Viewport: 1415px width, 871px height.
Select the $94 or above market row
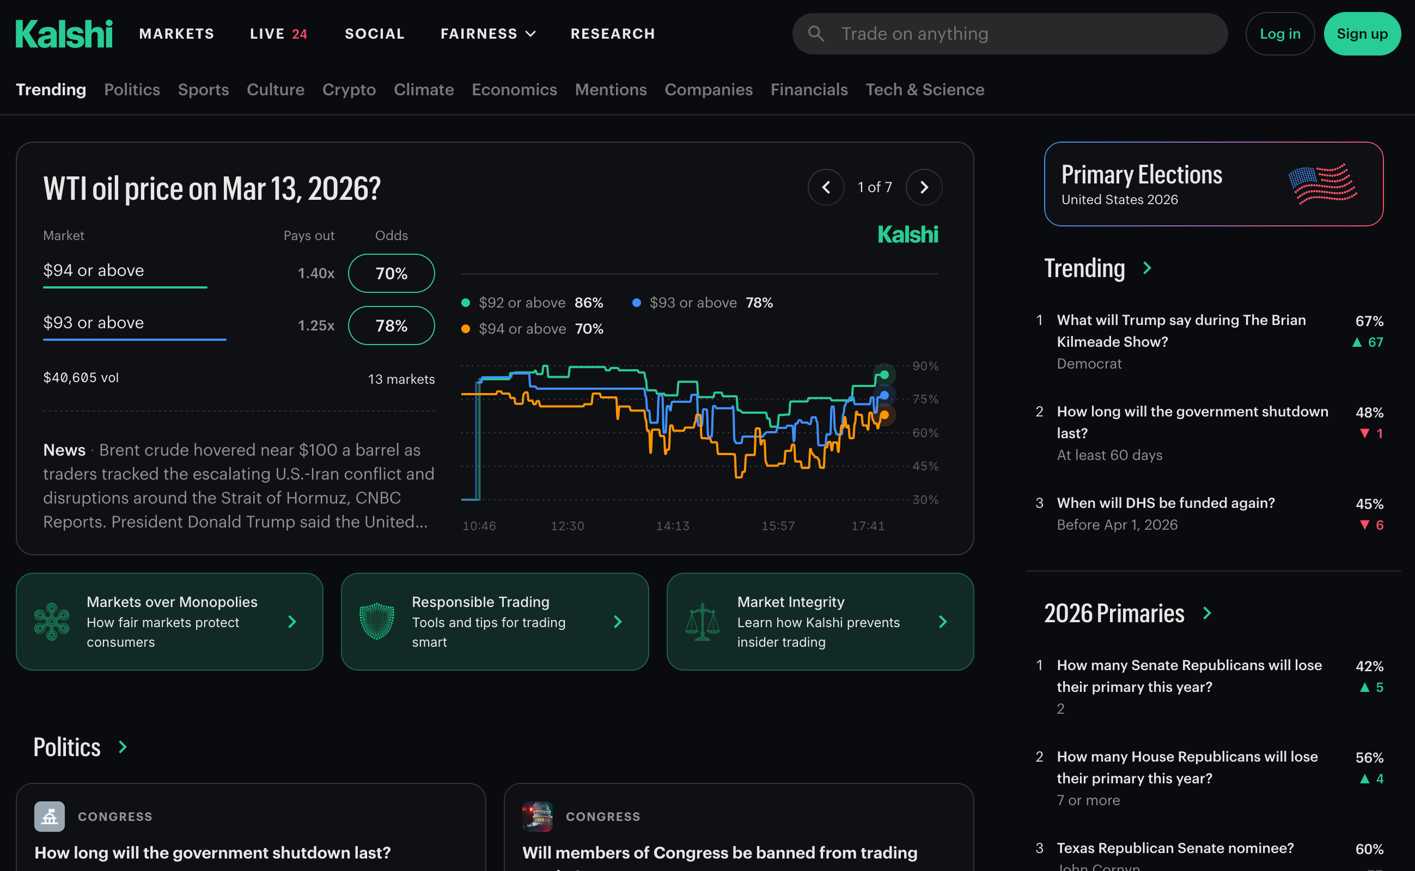pyautogui.click(x=239, y=273)
